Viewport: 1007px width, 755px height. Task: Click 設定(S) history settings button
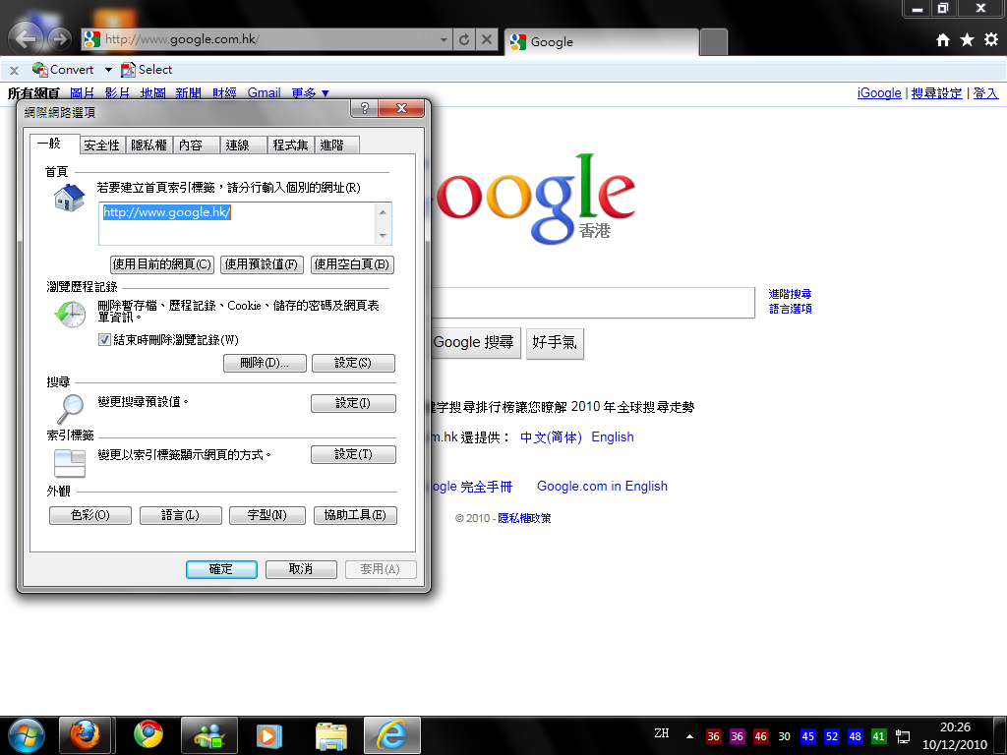pos(353,364)
